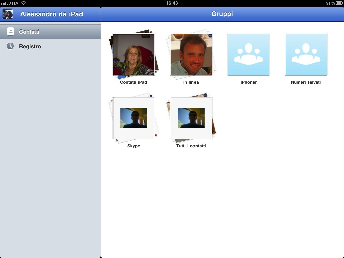Open the In linea group thumbnail
The image size is (344, 258).
[x=191, y=54]
